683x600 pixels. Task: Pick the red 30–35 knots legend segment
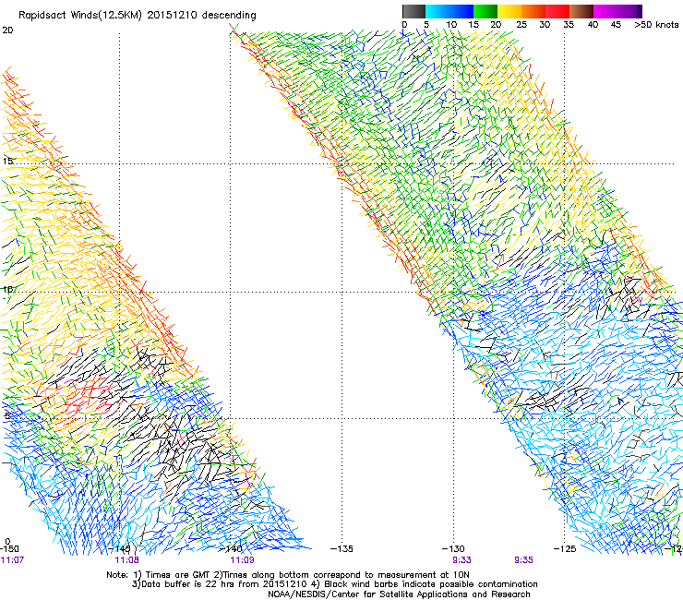557,11
